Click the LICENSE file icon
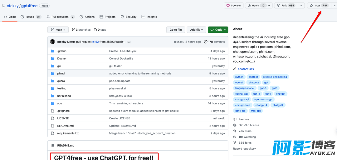 (52, 118)
